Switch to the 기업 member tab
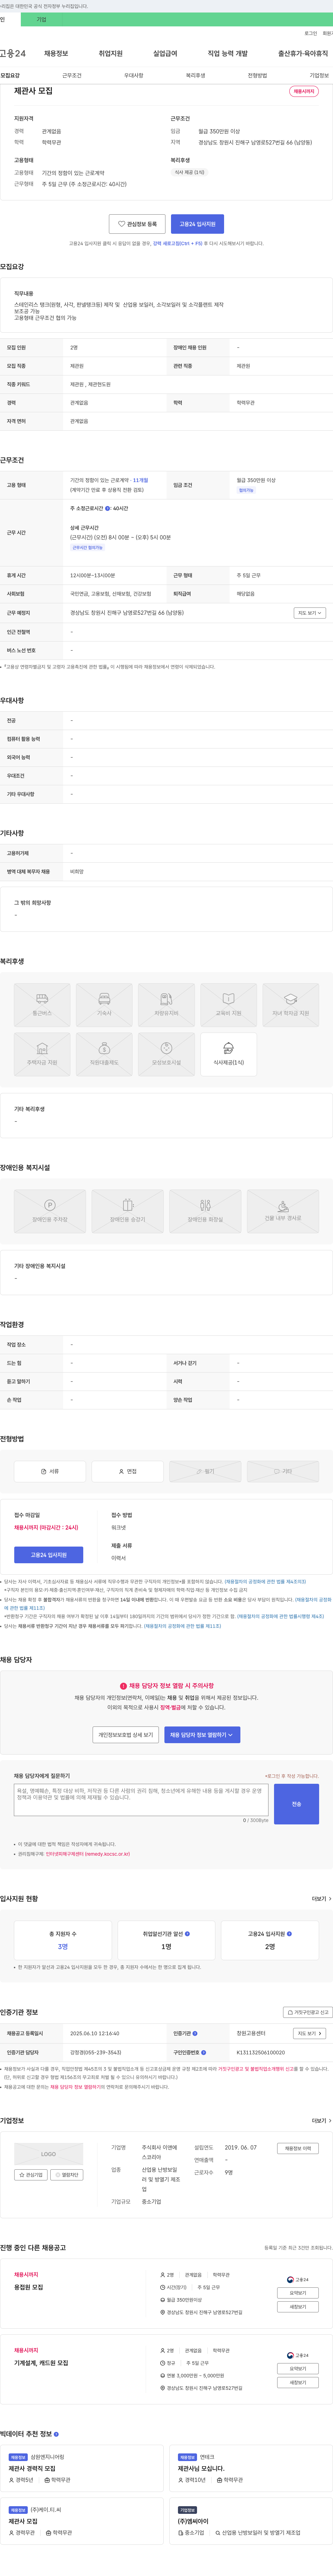Screen dimensions: 333x2576 tap(41, 19)
